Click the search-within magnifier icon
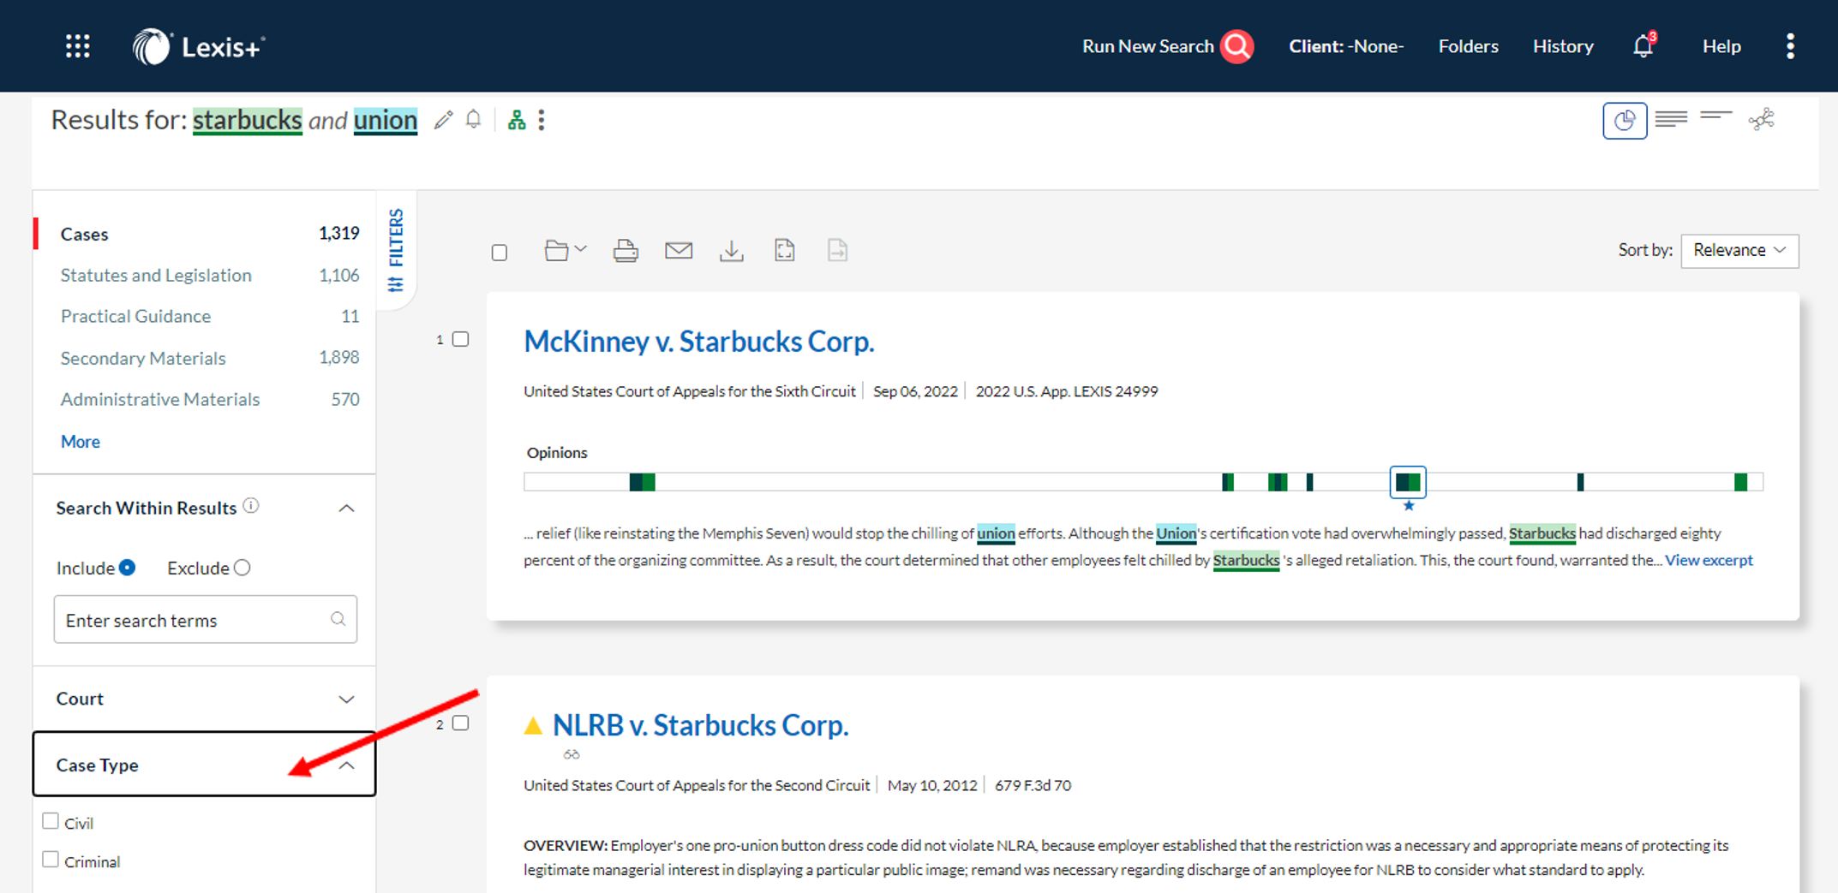Screen dimensions: 1838x893 338,619
